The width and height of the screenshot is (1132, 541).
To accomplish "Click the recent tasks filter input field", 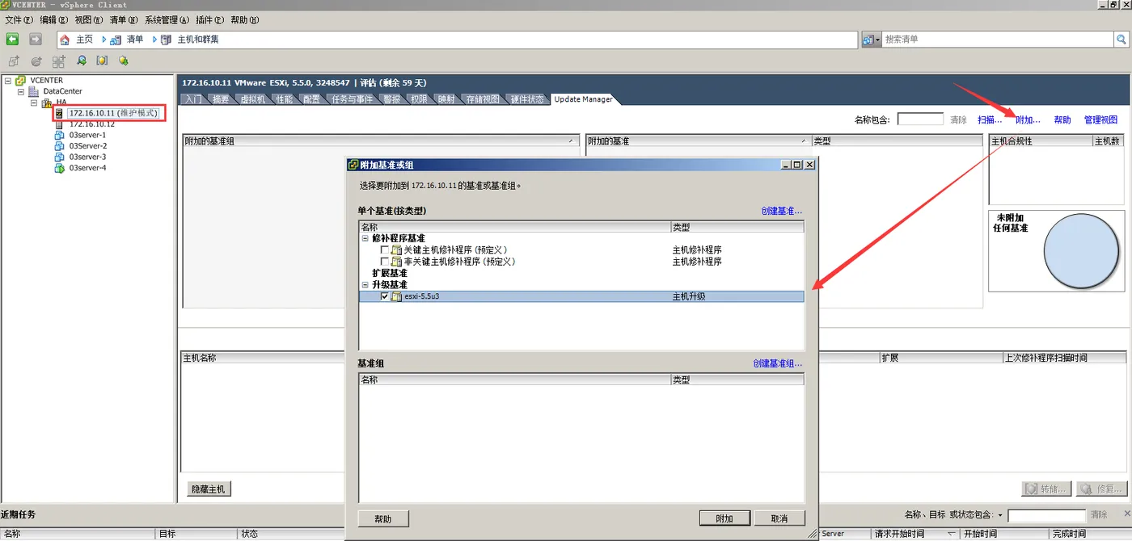I will (1046, 515).
